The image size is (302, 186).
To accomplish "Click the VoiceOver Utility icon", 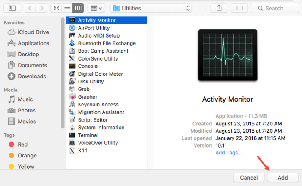I will pyautogui.click(x=72, y=143).
